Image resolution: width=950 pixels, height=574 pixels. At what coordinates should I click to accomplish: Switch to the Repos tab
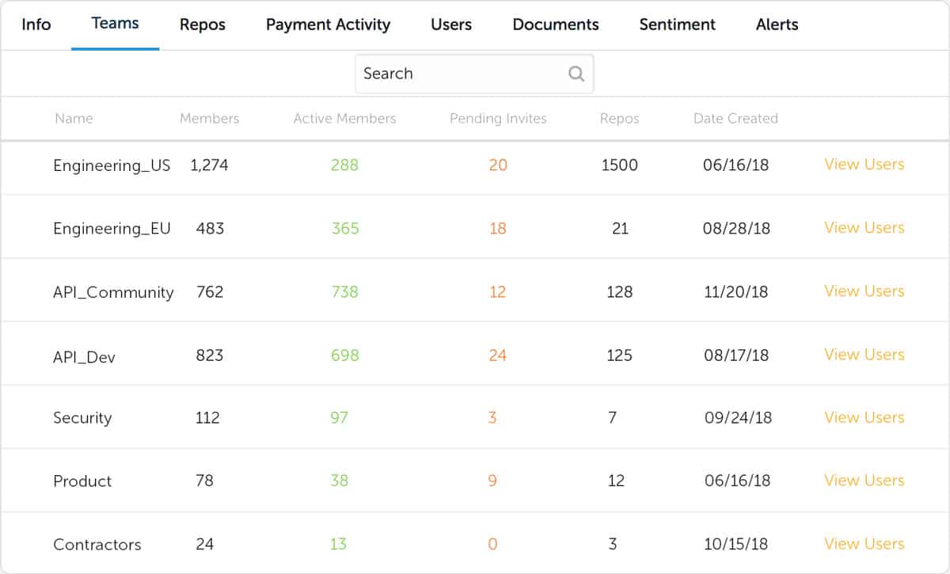click(203, 25)
